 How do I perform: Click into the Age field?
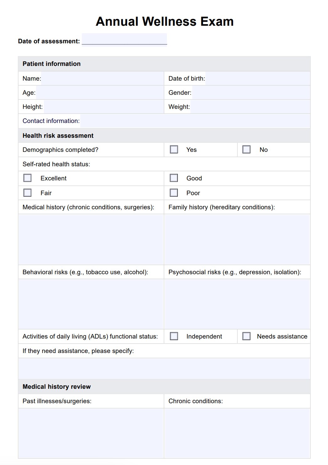(x=99, y=93)
